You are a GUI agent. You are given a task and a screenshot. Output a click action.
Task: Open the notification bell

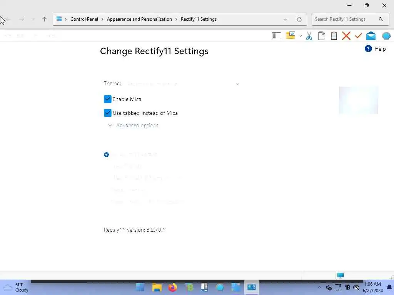389,287
